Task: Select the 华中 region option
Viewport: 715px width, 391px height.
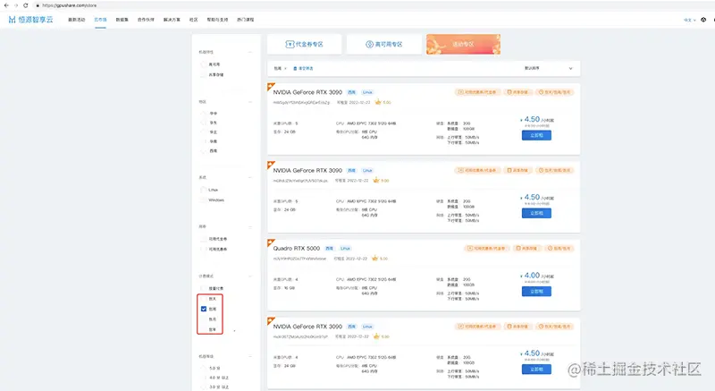Action: point(204,113)
